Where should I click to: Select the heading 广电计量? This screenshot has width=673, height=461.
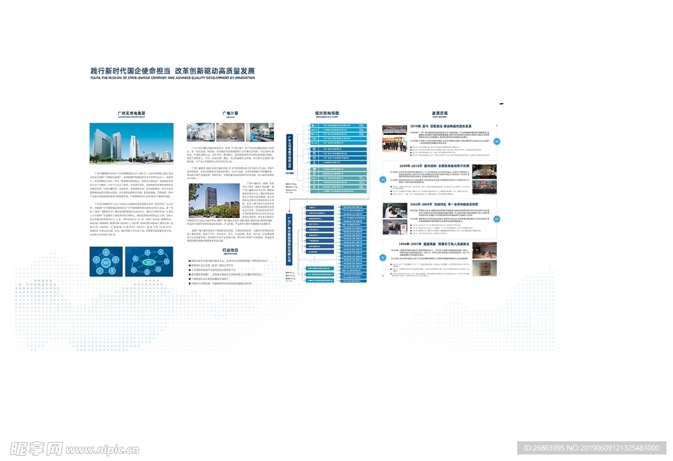coord(230,113)
